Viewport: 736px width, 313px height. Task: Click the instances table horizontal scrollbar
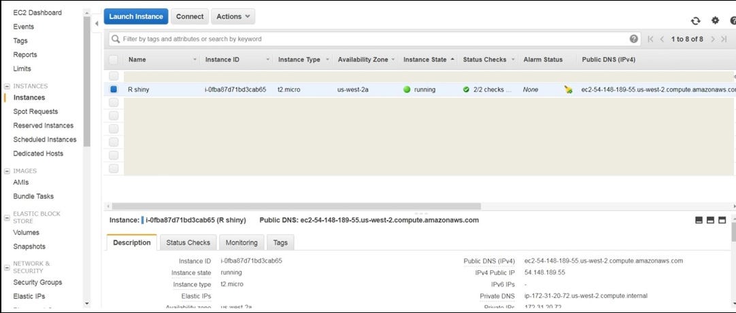tap(296, 206)
